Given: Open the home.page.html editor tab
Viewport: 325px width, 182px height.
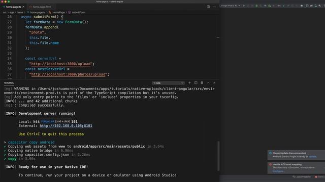Looking at the screenshot, I should (41, 7).
